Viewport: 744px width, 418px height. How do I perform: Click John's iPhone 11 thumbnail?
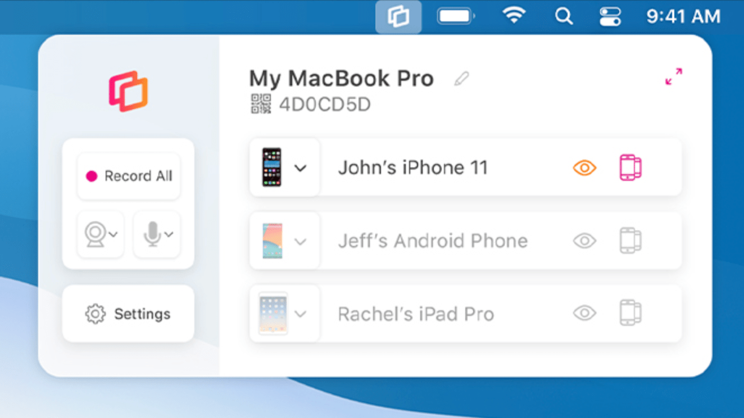[x=272, y=167]
